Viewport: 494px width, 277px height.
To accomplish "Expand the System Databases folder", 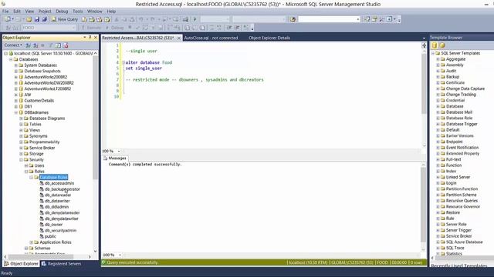I will (16, 65).
